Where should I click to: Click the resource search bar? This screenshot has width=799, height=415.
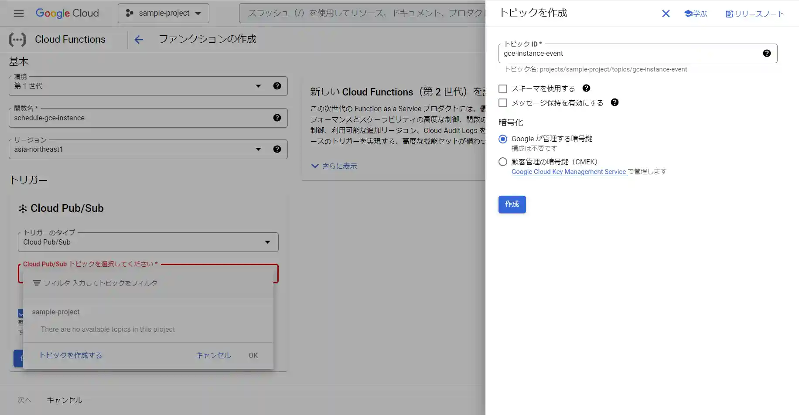click(362, 13)
